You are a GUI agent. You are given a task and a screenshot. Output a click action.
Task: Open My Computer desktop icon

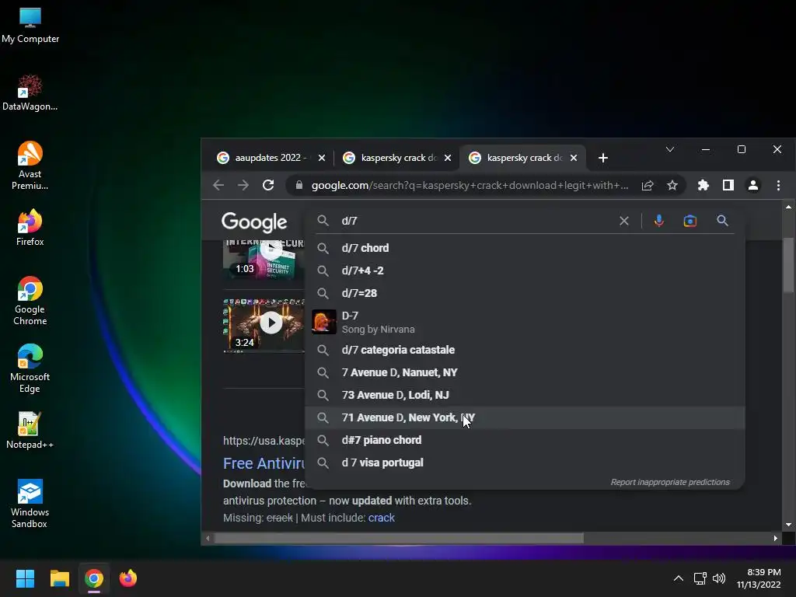(30, 26)
